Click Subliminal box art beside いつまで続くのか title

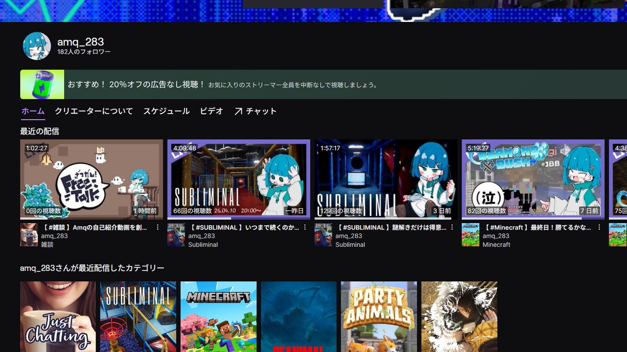pos(176,235)
